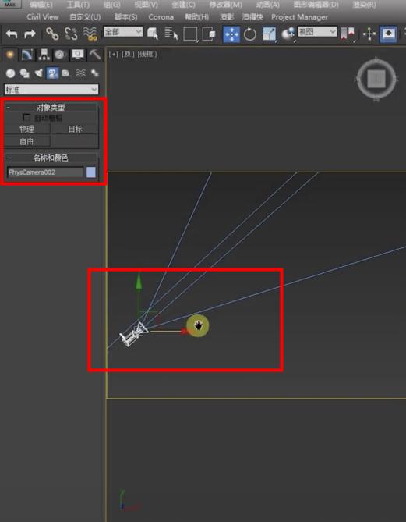
Task: Select the Lights category icon
Action: [x=38, y=73]
